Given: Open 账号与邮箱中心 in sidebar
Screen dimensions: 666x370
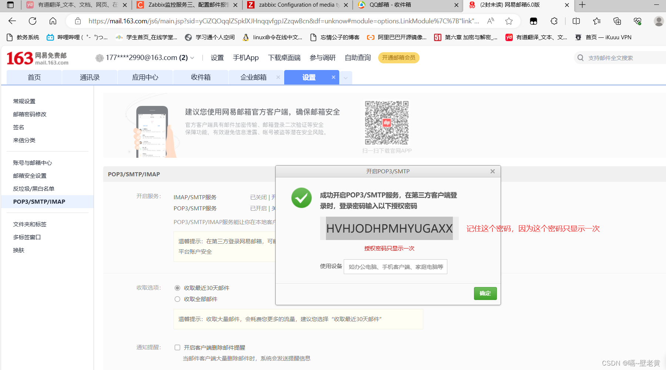Looking at the screenshot, I should (x=33, y=163).
